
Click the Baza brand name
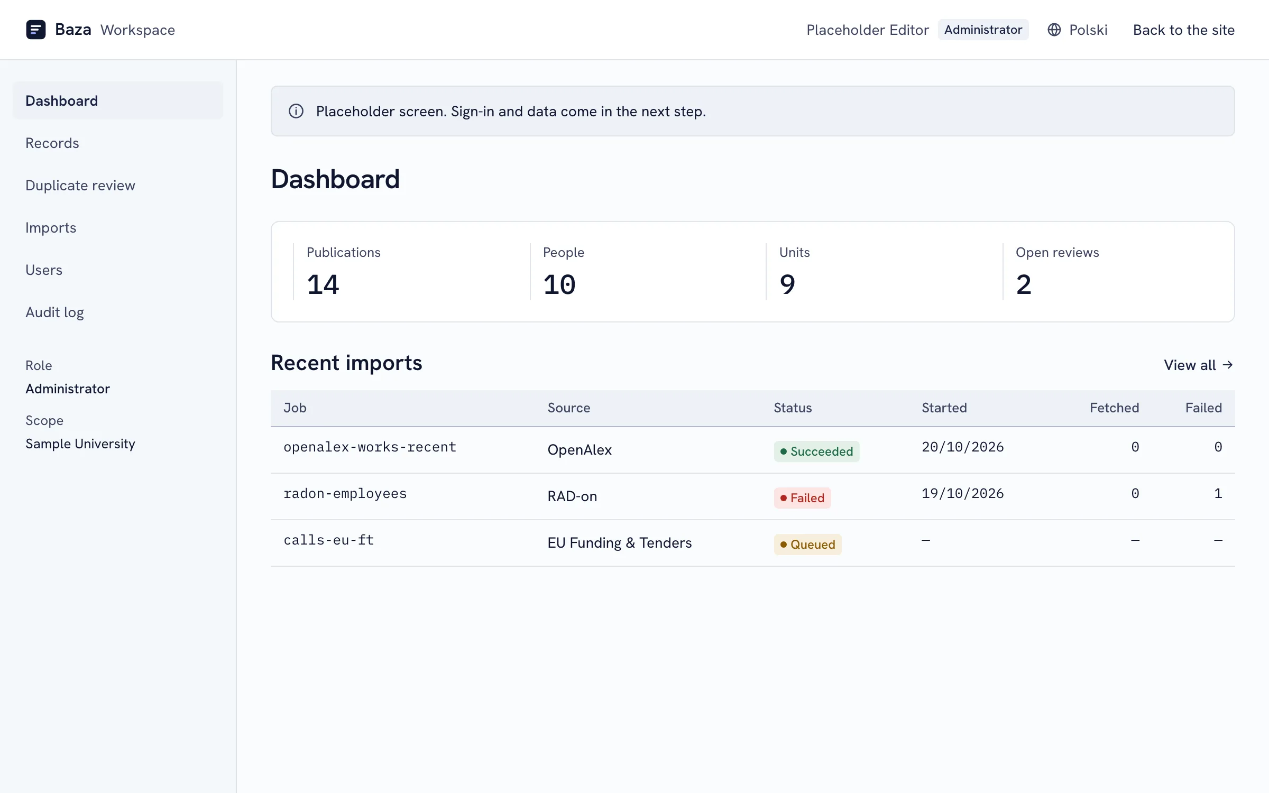pyautogui.click(x=73, y=30)
